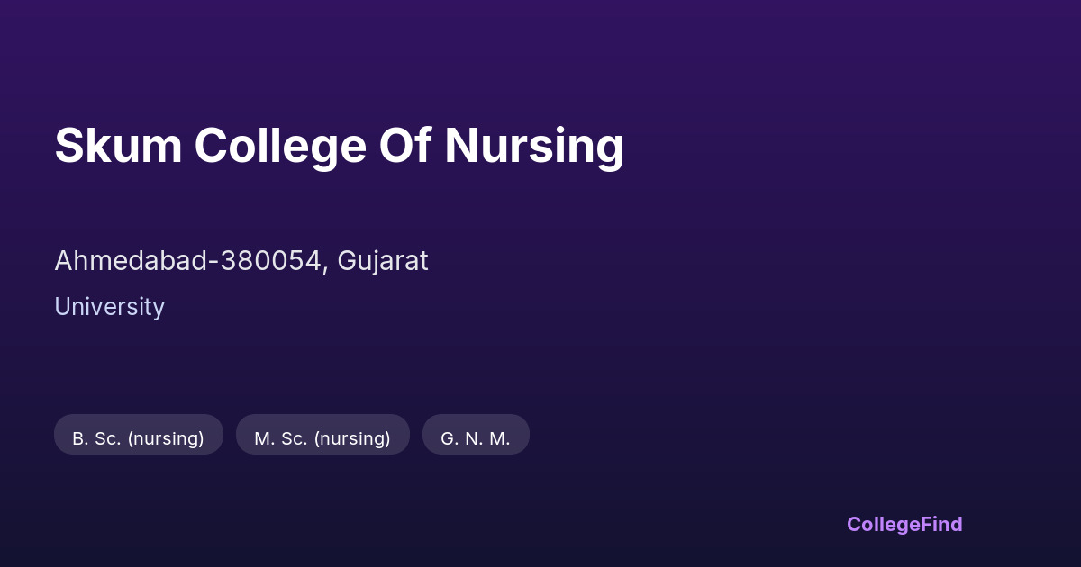Click the word "College" in the main heading

(x=280, y=146)
